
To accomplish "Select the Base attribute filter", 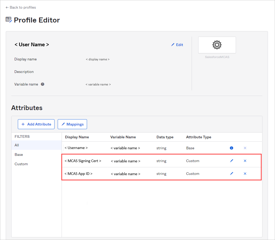I will pyautogui.click(x=19, y=155).
